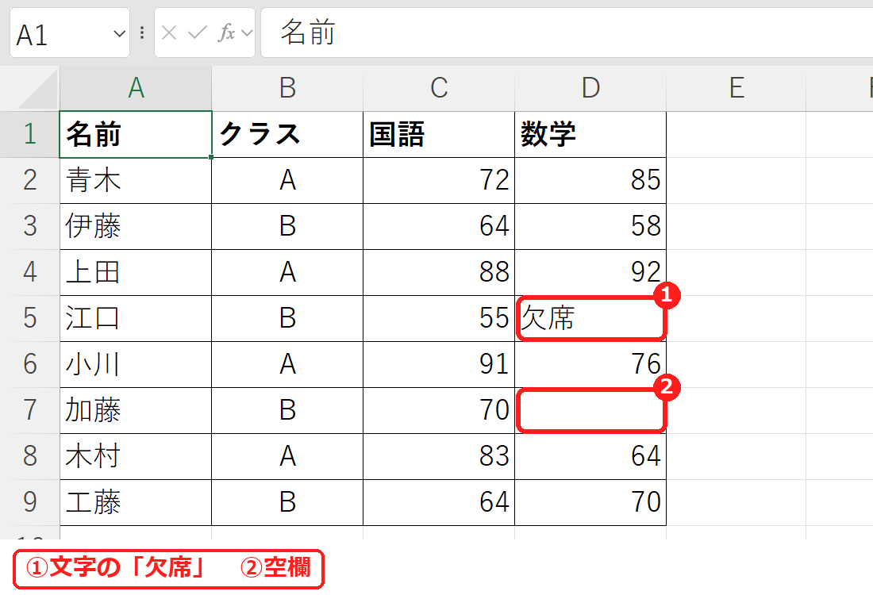Screen dimensions: 873x595
Task: Select 上田's 国語 score 88
Action: (439, 273)
